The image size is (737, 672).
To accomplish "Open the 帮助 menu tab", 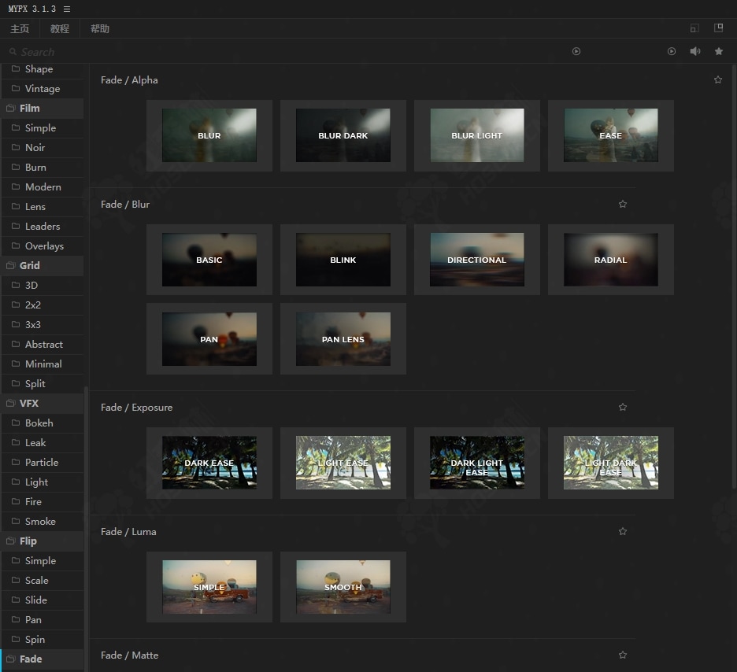I will click(100, 29).
